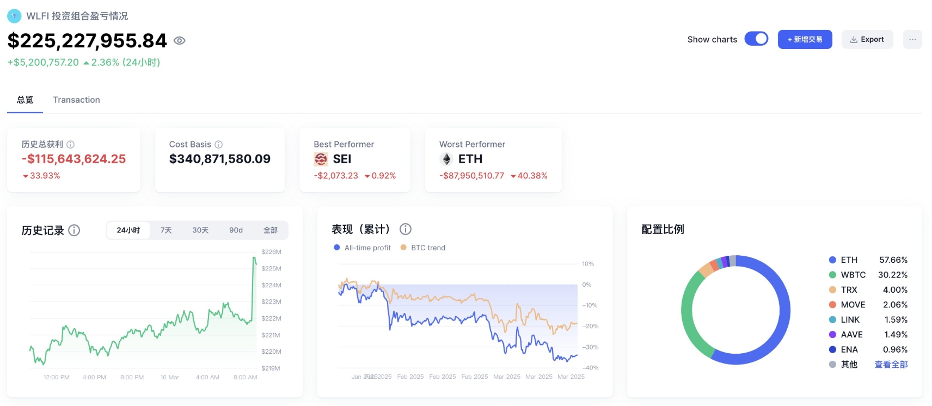This screenshot has width=932, height=406.
Task: Click the allocation donut chart
Action: [x=735, y=310]
